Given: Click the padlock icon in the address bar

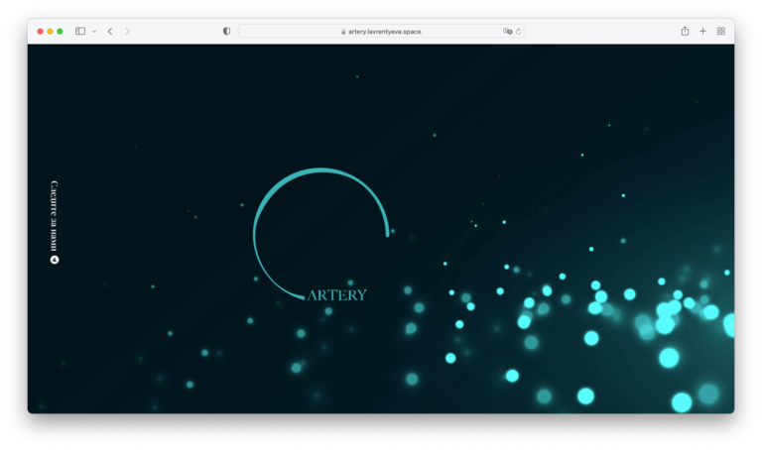Looking at the screenshot, I should coord(343,32).
